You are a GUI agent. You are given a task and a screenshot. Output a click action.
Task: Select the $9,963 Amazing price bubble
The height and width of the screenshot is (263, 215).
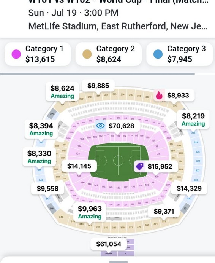click(x=90, y=212)
